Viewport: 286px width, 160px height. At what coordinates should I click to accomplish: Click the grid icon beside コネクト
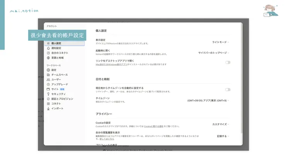pyautogui.click(x=48, y=103)
